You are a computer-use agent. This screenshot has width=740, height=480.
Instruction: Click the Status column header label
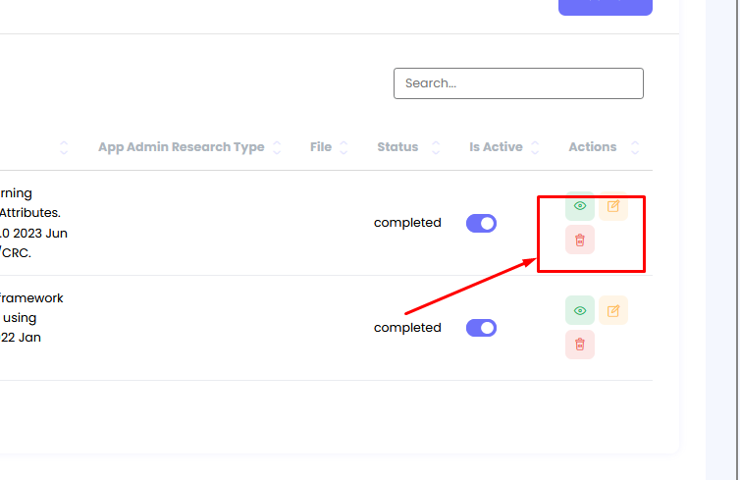[397, 147]
